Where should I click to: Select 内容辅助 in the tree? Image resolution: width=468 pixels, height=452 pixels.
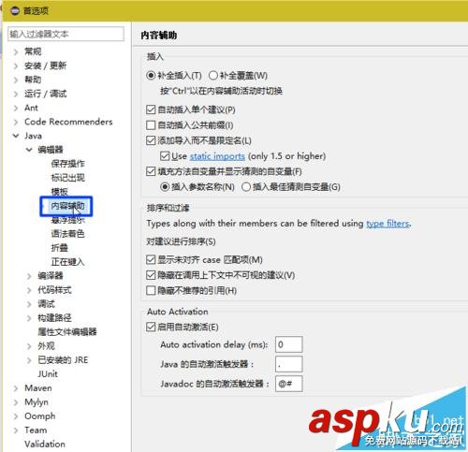tap(67, 206)
